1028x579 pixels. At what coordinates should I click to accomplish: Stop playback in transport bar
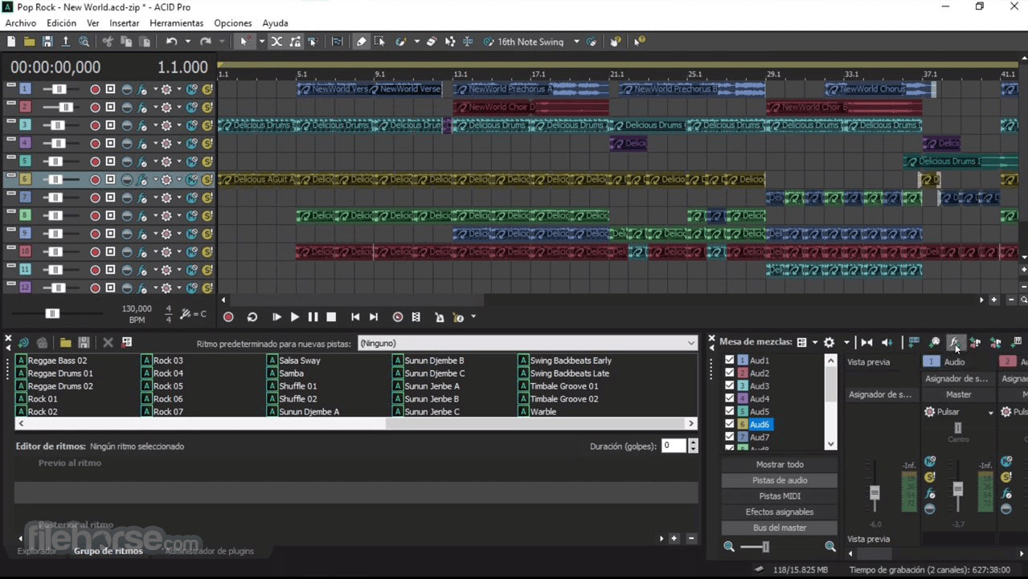pyautogui.click(x=331, y=317)
